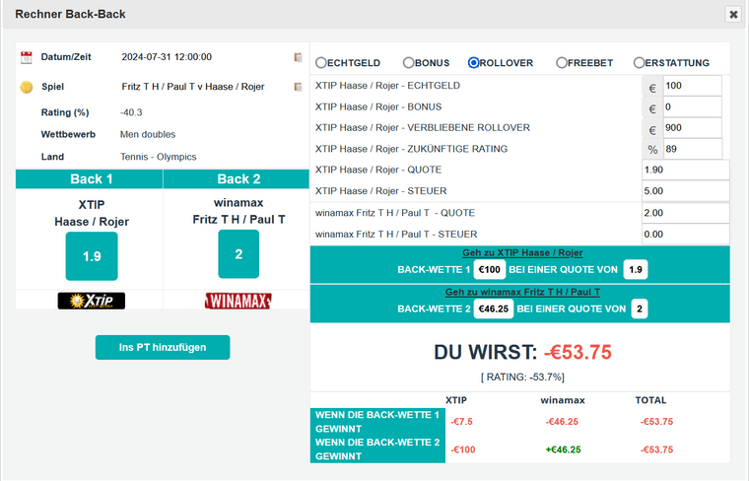Select the ECHTGELD radio option
Viewport: 749px width, 481px height.
tap(321, 62)
